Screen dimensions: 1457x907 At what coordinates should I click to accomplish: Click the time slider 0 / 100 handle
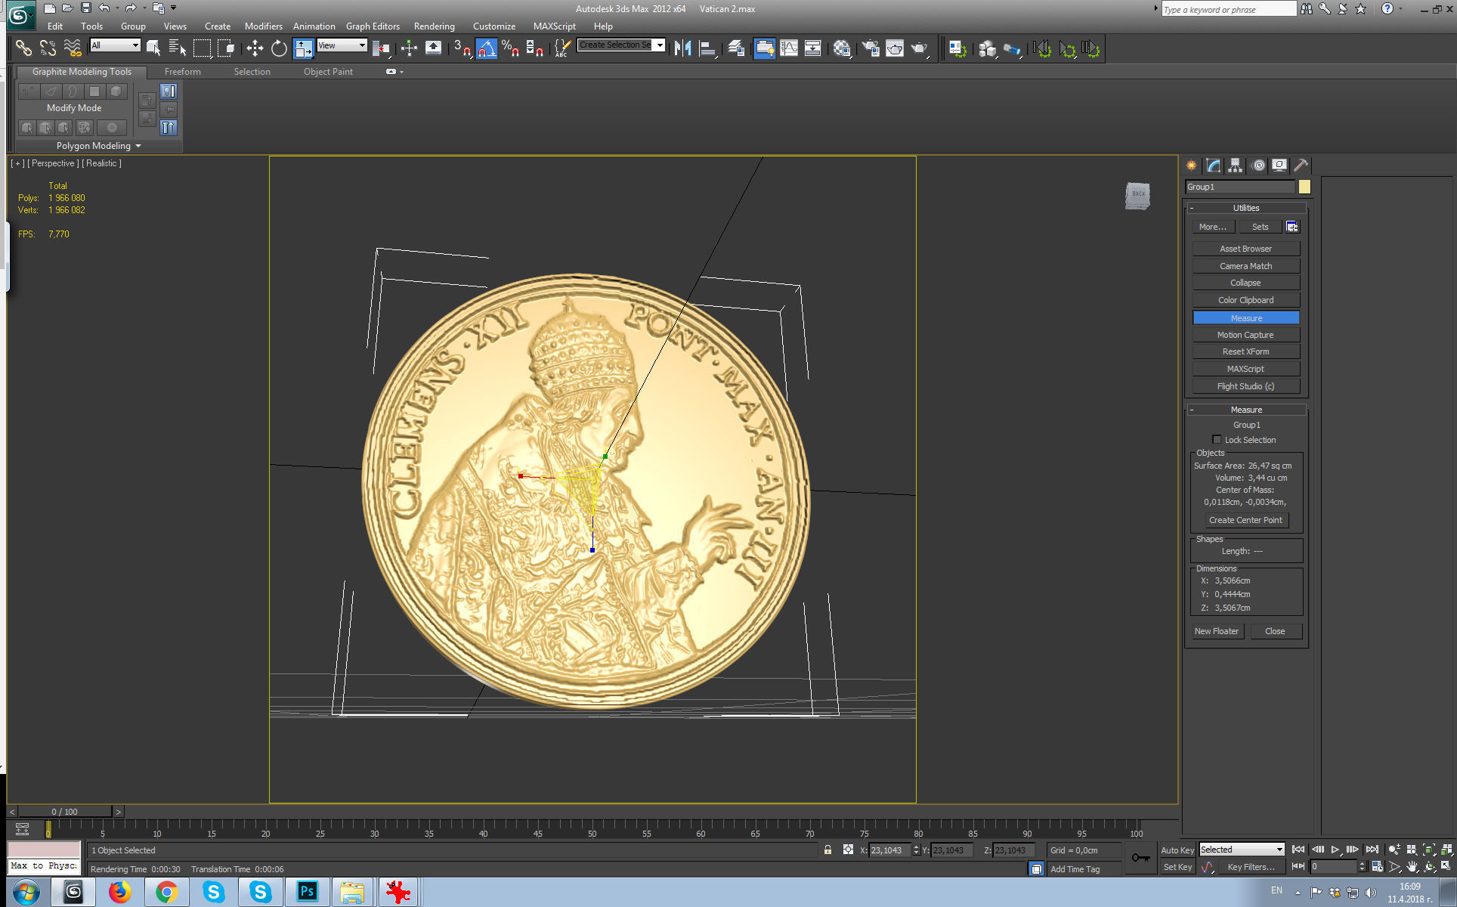click(65, 812)
